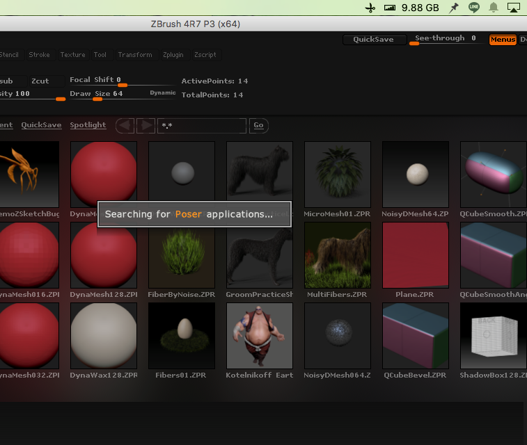Open the DemoZSketchBug insect project
Image resolution: width=527 pixels, height=445 pixels.
[29, 174]
